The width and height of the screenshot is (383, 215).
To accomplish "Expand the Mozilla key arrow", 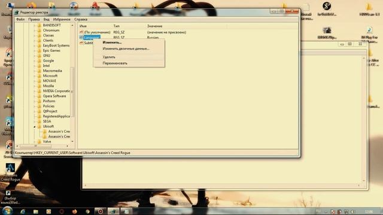I will click(35, 86).
